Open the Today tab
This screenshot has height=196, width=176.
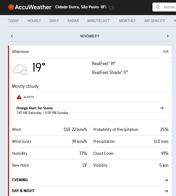click(x=13, y=21)
